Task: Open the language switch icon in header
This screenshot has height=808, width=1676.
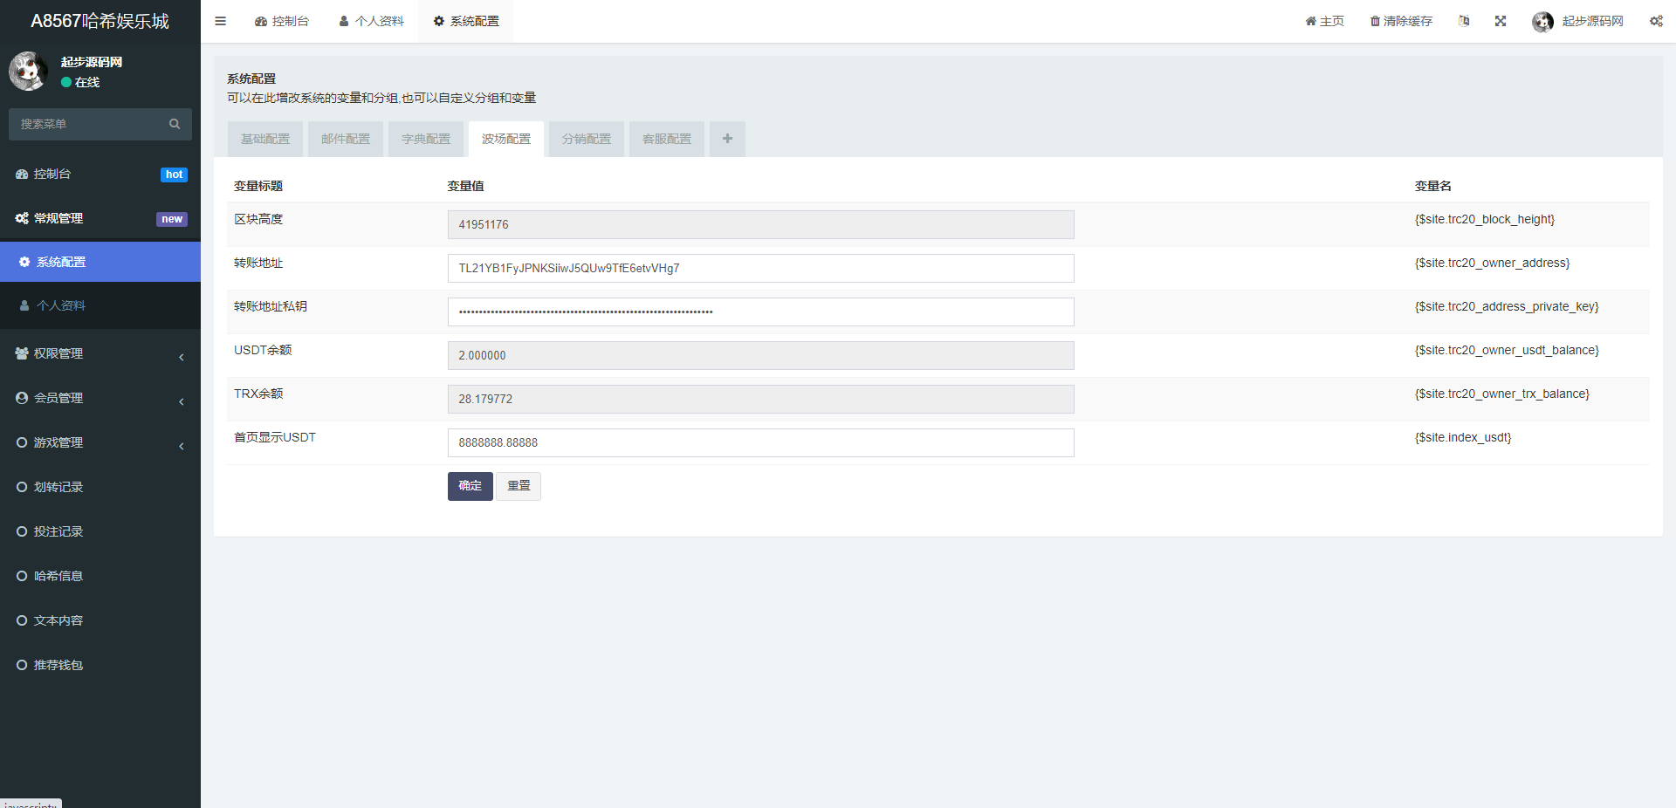Action: point(1464,21)
